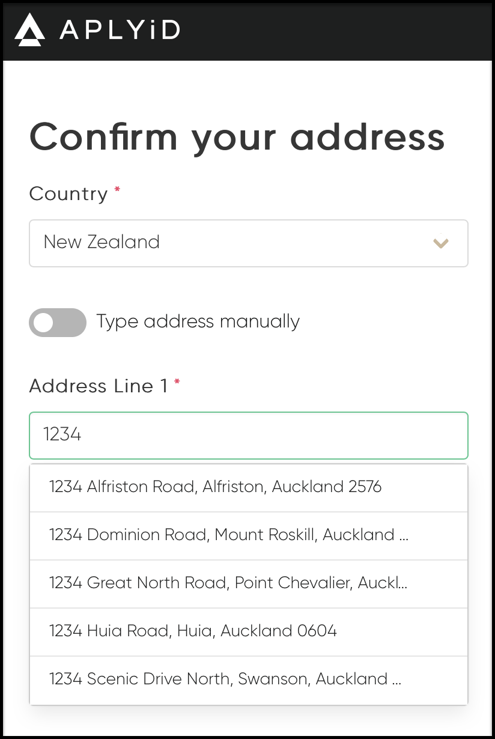The image size is (495, 739).
Task: Click the 'Type address manually' label text
Action: (x=198, y=321)
